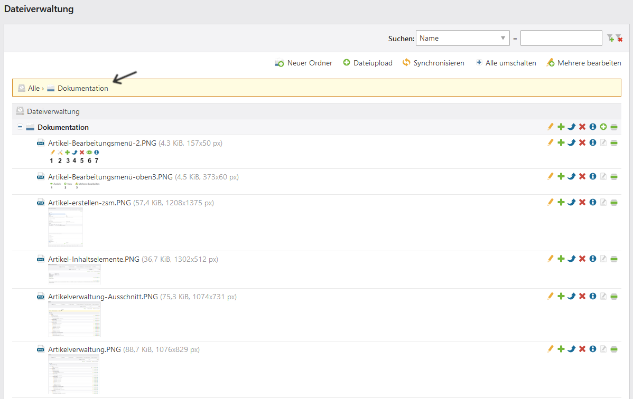Click Alle in the breadcrumb path
The height and width of the screenshot is (399, 633).
[34, 88]
